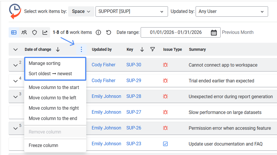Open the Any User dropdown
This screenshot has width=277, height=155.
[x=232, y=11]
